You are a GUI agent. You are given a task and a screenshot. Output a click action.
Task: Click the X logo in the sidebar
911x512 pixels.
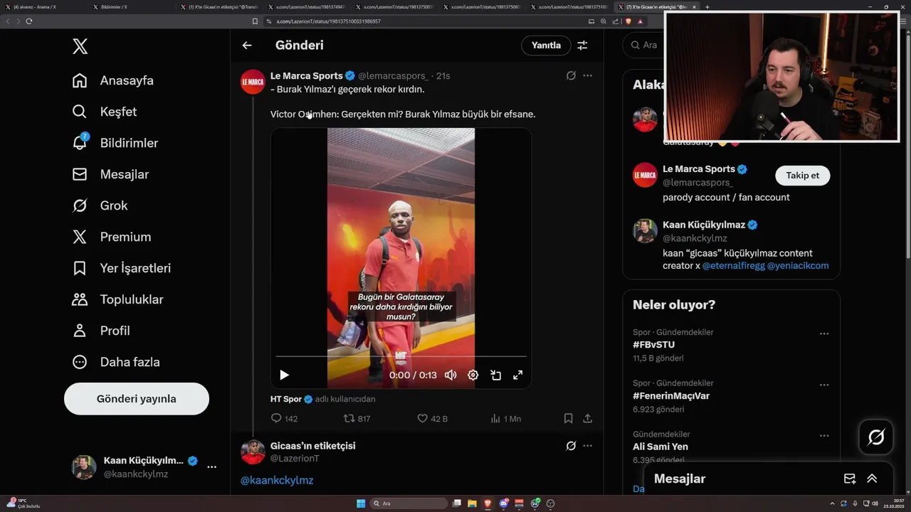click(80, 47)
